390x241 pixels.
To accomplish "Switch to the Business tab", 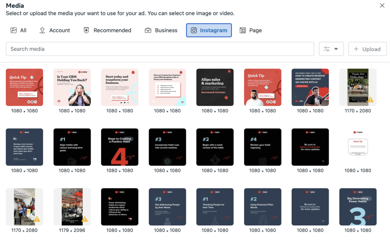I will click(161, 30).
